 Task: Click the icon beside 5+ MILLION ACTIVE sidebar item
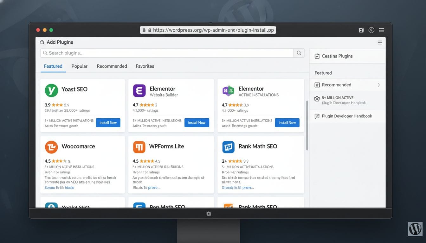(x=317, y=99)
